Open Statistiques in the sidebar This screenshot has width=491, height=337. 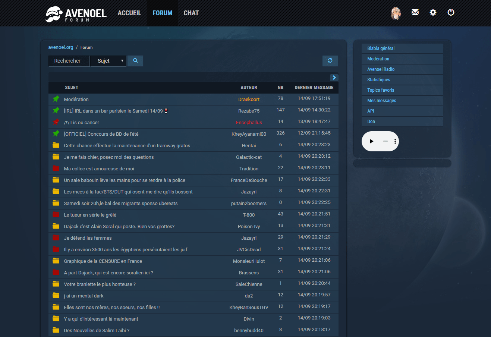coord(402,80)
